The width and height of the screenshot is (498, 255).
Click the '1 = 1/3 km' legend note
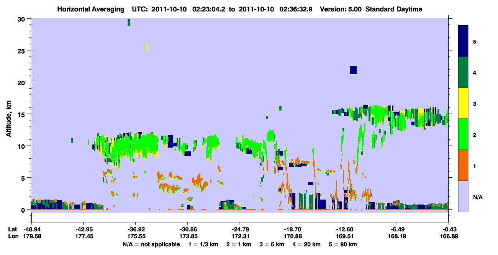click(203, 244)
